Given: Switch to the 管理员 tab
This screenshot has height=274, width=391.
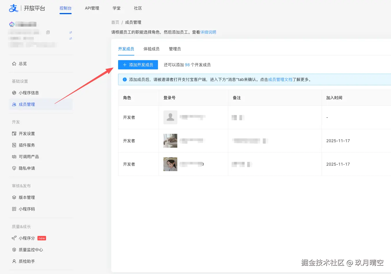Looking at the screenshot, I should 175,49.
